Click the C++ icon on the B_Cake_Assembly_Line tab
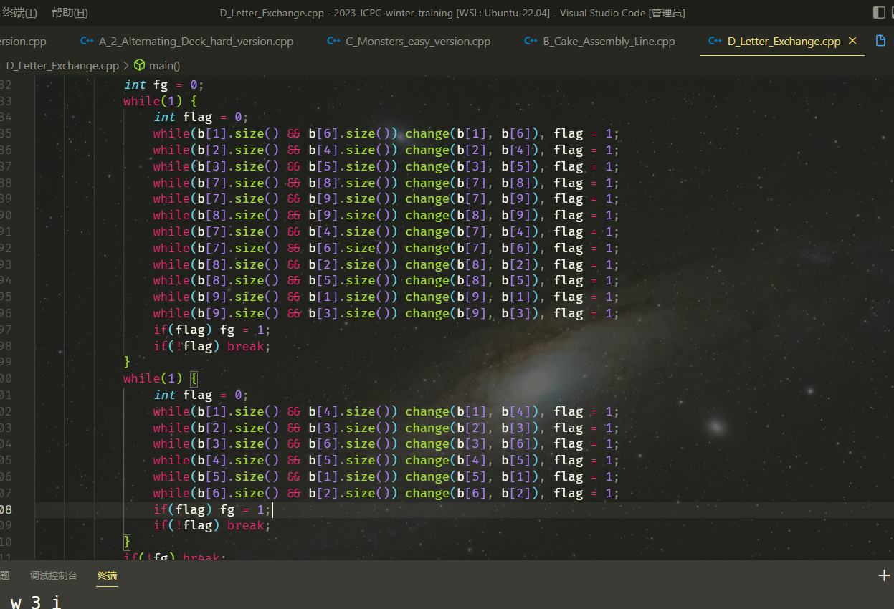Viewport: 894px width, 609px height. (x=531, y=41)
